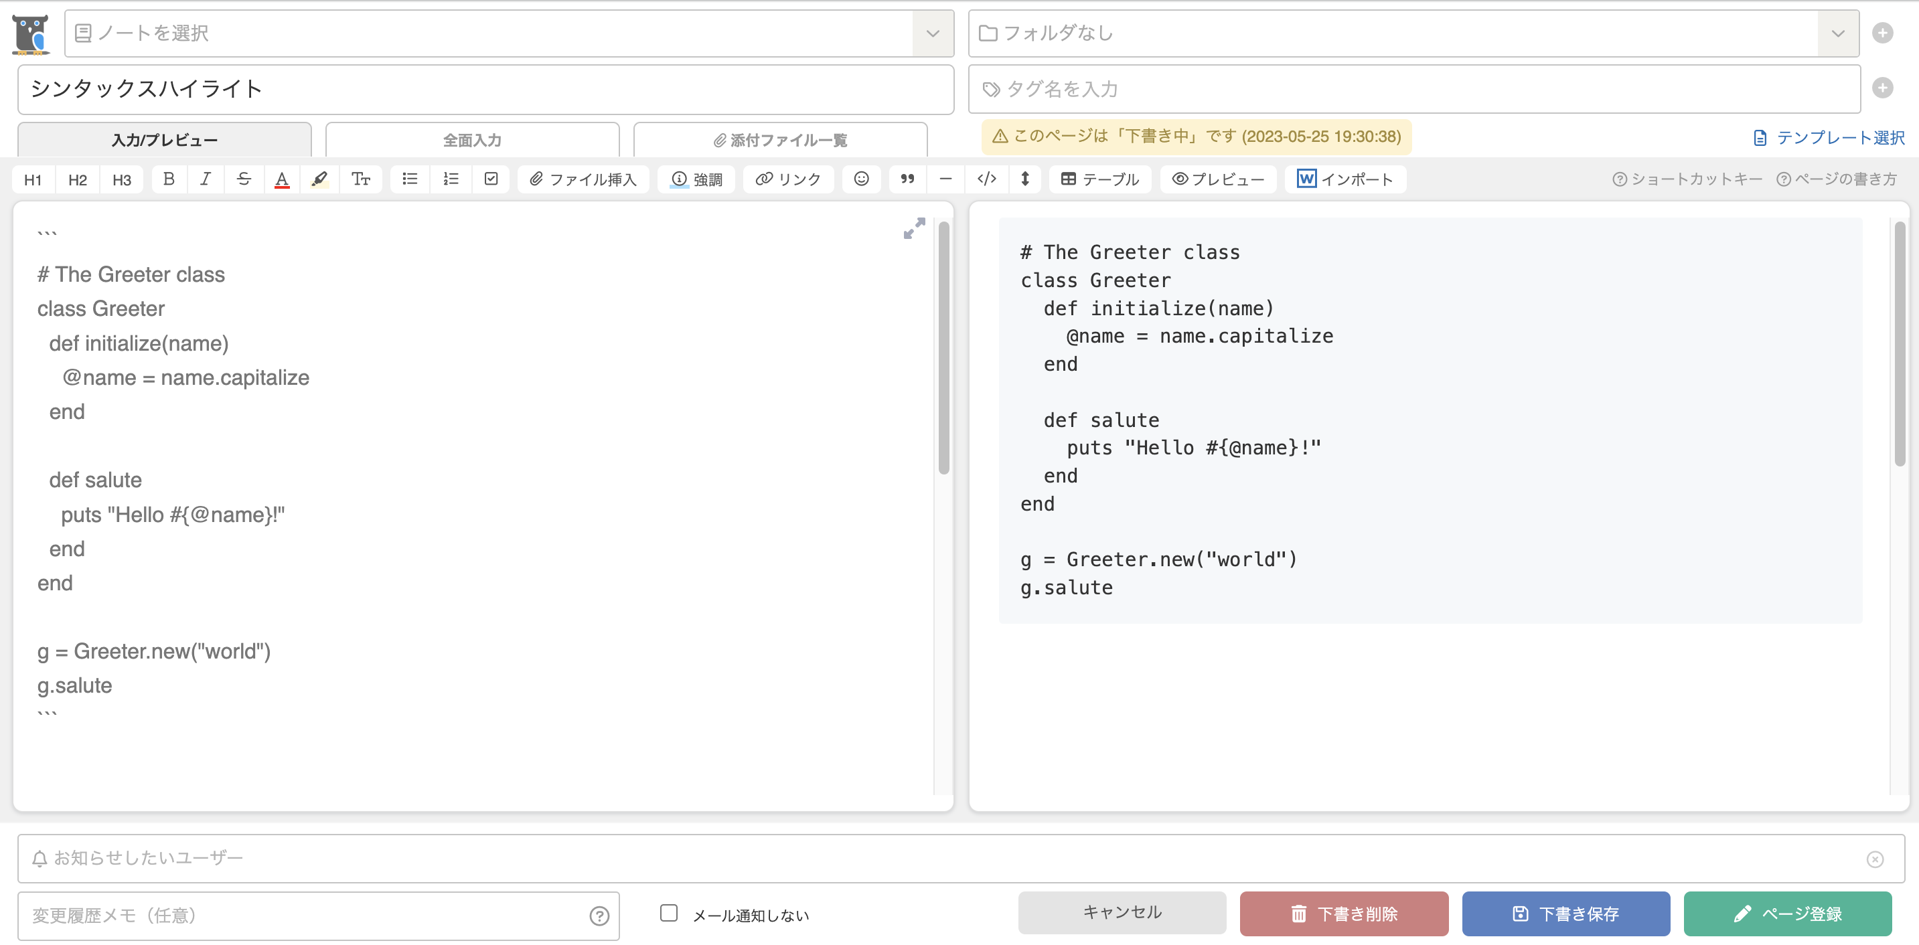Open テンプレート選択 link
1919x945 pixels.
coord(1829,138)
